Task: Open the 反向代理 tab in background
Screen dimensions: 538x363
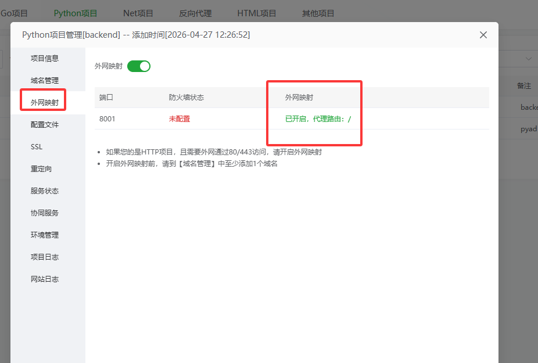Action: pos(195,13)
